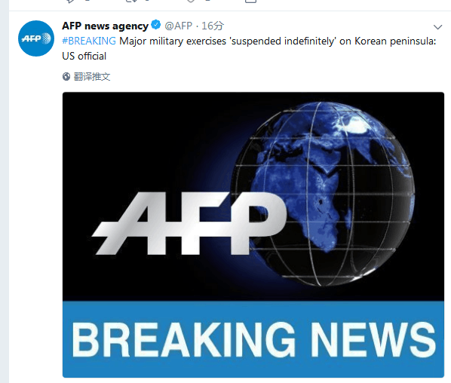Click the 16分 tweet timestamp
Viewport: 451px width, 383px height.
point(212,26)
